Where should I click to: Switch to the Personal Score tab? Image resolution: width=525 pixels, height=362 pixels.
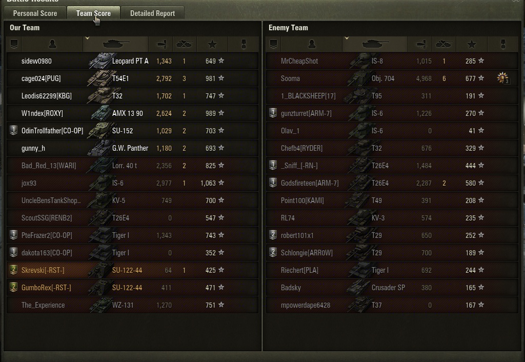point(35,13)
